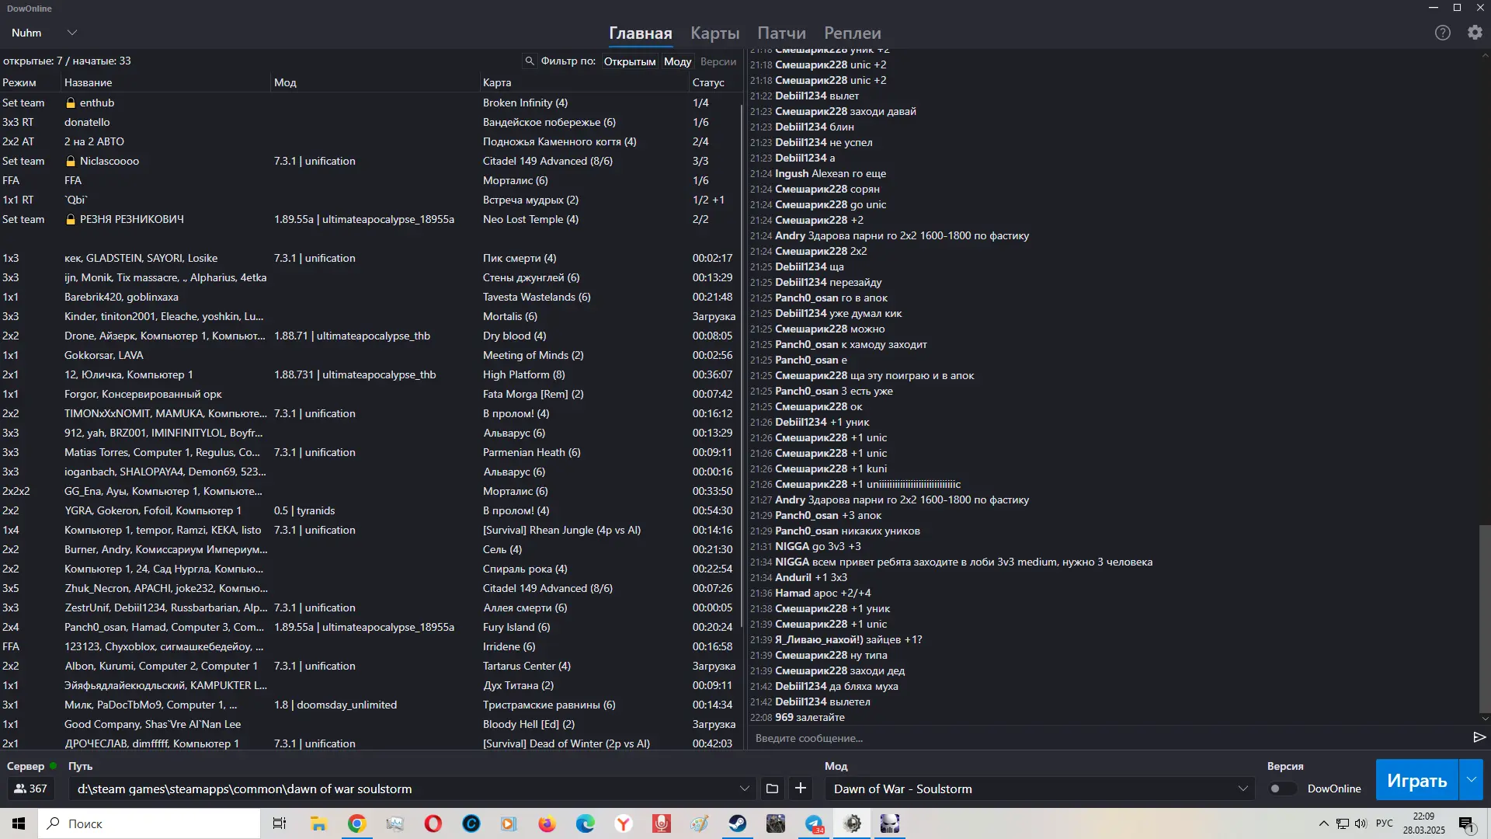Screen dimensions: 1491x839
Task: Expand the arrow next to Играть button
Action: [x=1471, y=779]
